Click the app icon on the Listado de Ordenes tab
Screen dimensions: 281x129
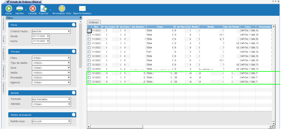[8, 2]
